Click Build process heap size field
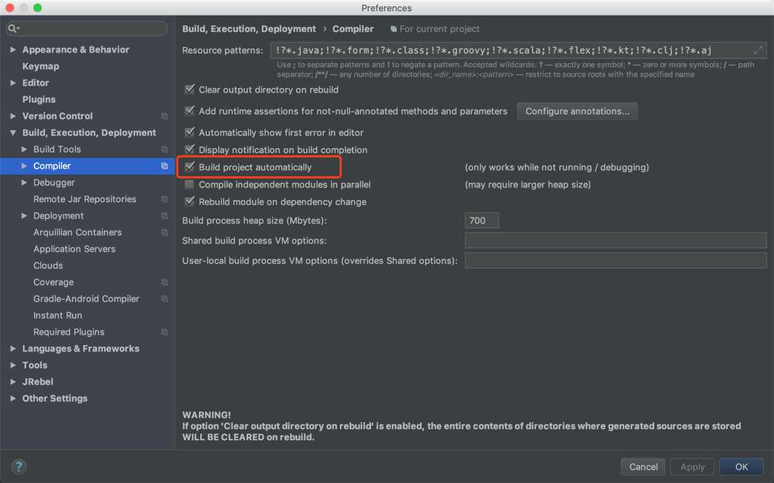Image resolution: width=774 pixels, height=483 pixels. pyautogui.click(x=482, y=221)
